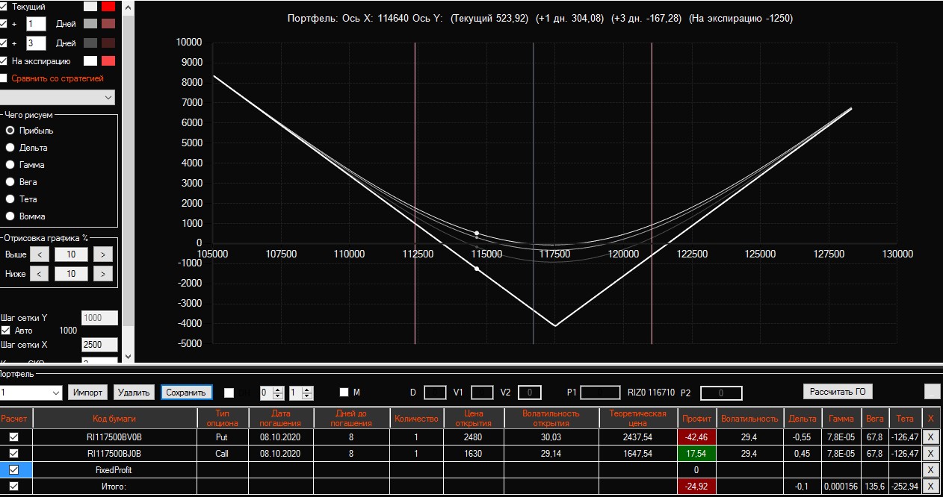Decrease upper chart range percent arrow
943x497 pixels.
[40, 254]
